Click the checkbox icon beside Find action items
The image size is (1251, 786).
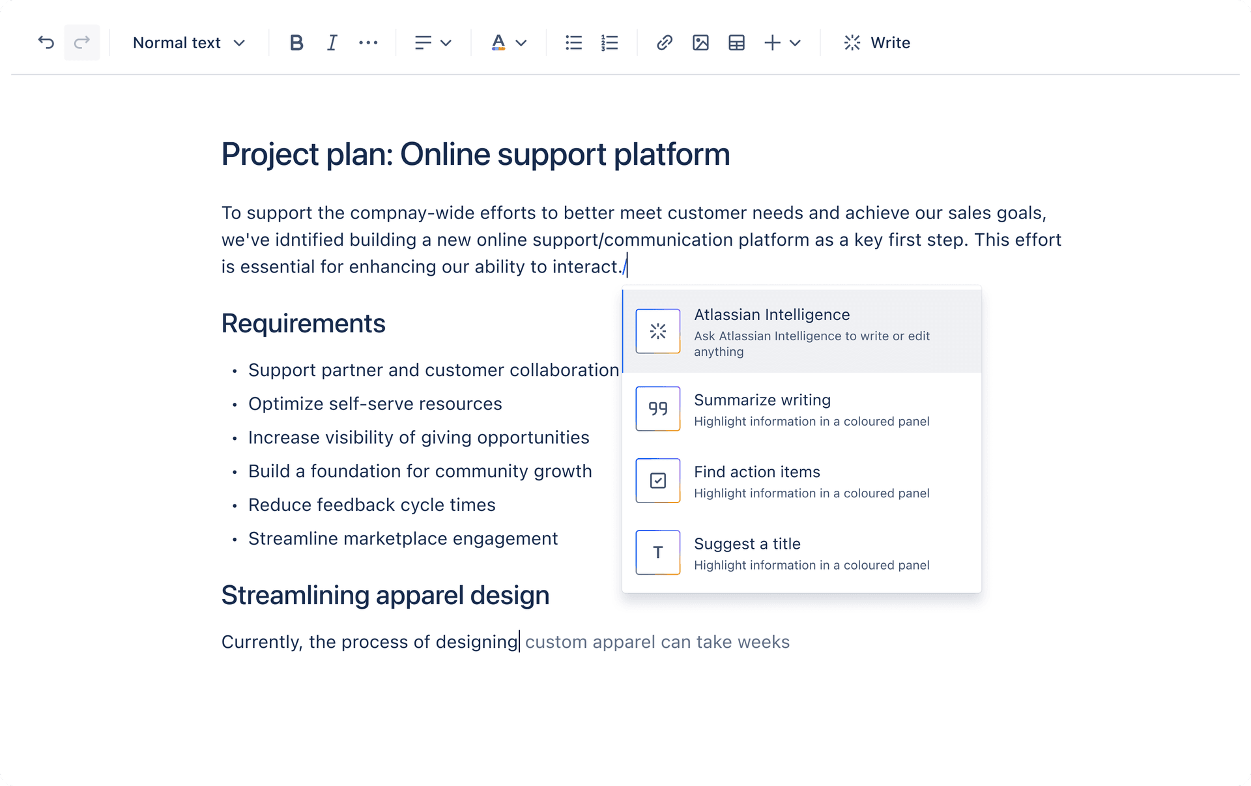point(658,481)
